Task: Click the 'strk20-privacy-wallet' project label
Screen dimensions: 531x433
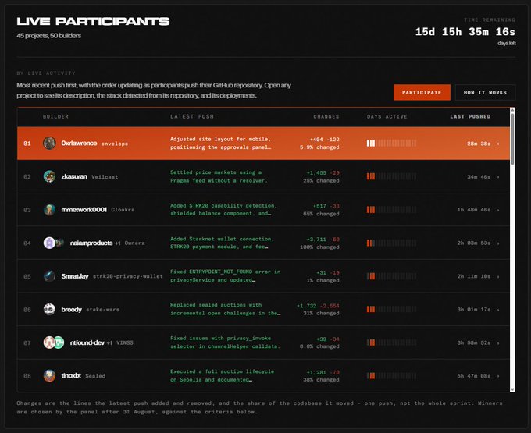Action: pos(127,276)
